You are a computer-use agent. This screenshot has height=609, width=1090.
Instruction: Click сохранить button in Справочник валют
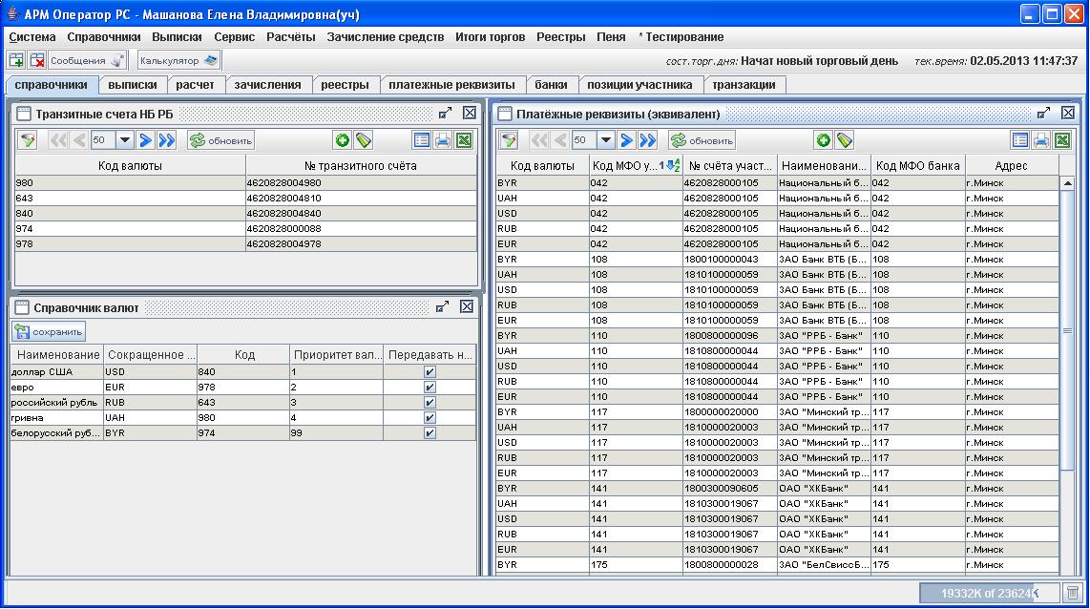click(49, 331)
